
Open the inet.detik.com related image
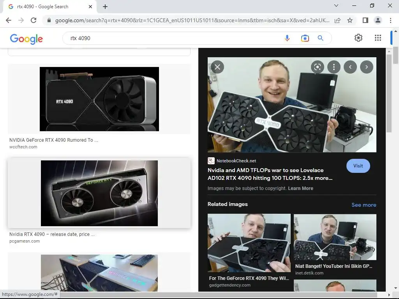pos(335,237)
